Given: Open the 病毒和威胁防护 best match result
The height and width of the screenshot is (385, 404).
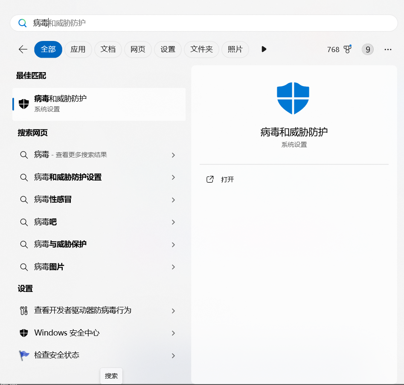Looking at the screenshot, I should pos(99,104).
